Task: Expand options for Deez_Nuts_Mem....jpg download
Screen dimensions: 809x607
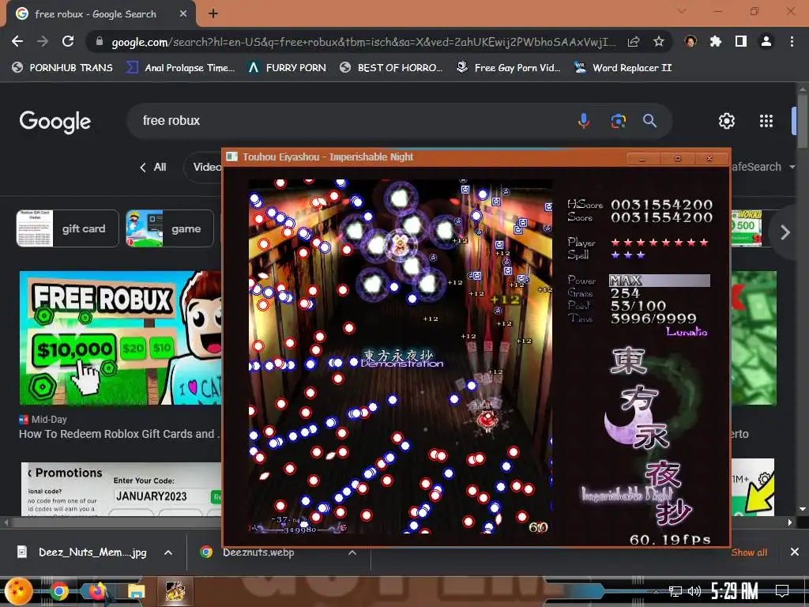Action: click(168, 552)
